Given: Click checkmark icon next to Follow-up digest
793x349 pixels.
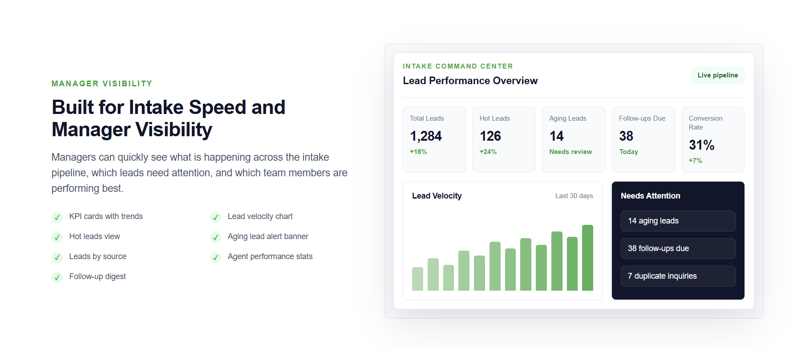Looking at the screenshot, I should pos(57,277).
